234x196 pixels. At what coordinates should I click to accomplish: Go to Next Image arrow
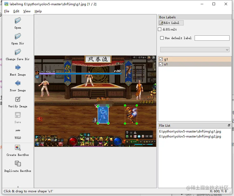click(18, 67)
